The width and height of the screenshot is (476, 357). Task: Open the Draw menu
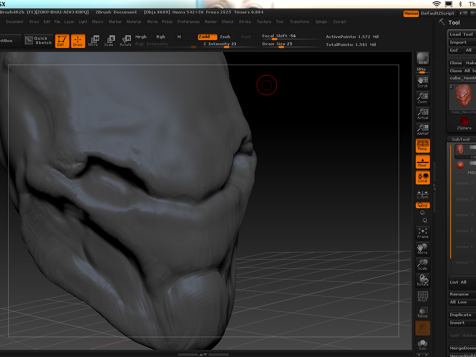34,22
